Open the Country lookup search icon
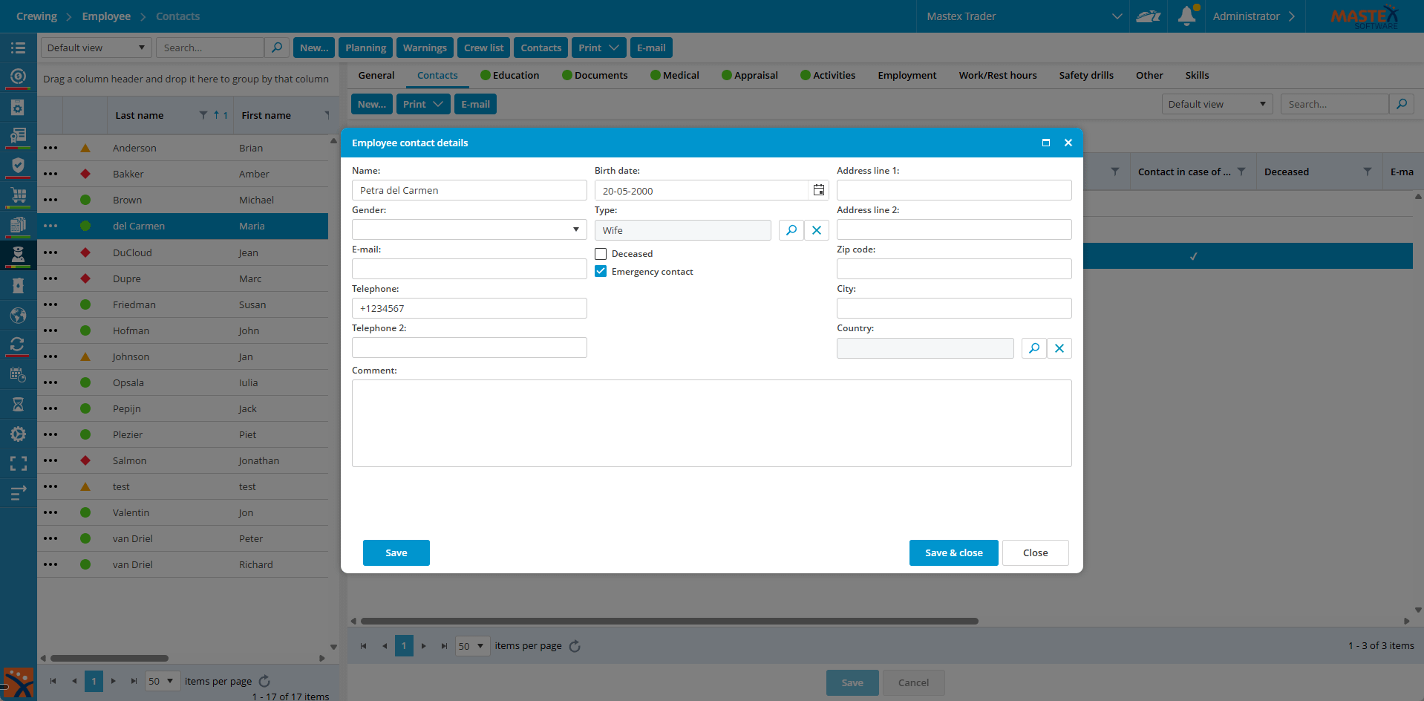Image resolution: width=1424 pixels, height=701 pixels. click(1033, 348)
